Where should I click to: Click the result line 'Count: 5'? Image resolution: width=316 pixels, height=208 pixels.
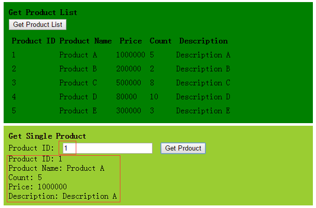tap(25, 177)
